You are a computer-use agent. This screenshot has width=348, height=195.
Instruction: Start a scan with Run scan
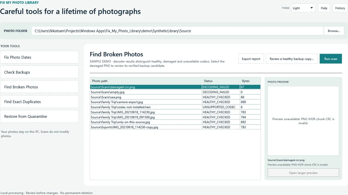pos(331,59)
